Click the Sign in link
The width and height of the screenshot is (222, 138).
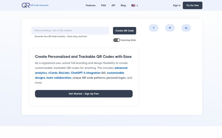(x=176, y=5)
